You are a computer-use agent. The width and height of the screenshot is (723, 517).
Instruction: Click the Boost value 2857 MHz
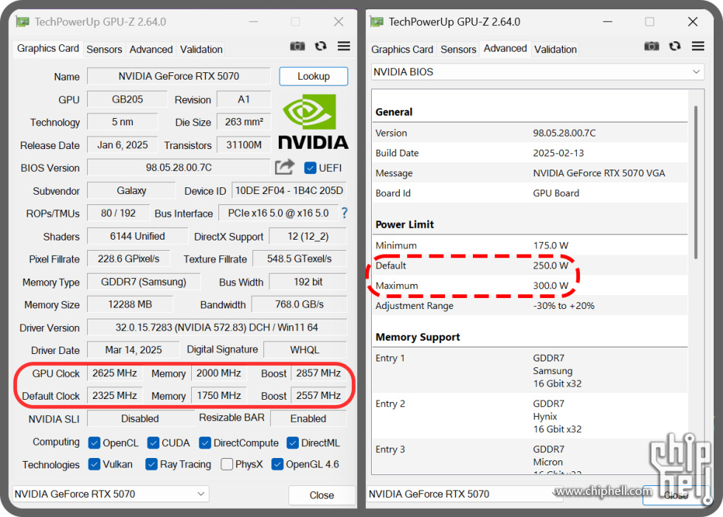click(x=319, y=372)
